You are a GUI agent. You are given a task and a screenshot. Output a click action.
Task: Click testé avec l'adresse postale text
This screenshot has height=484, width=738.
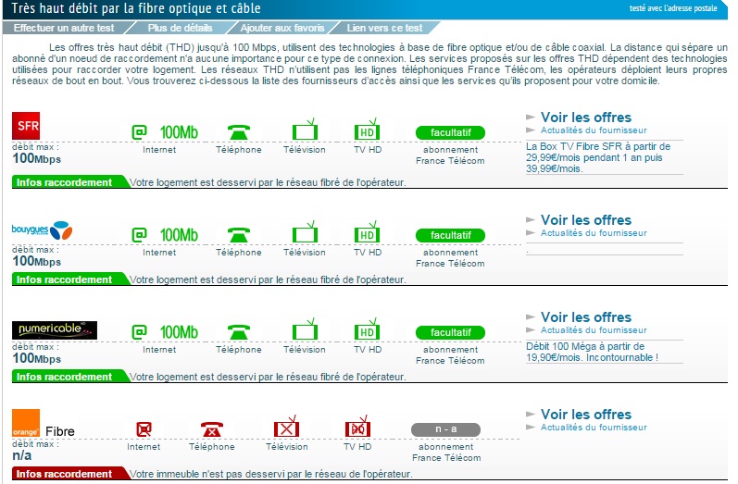(x=673, y=8)
